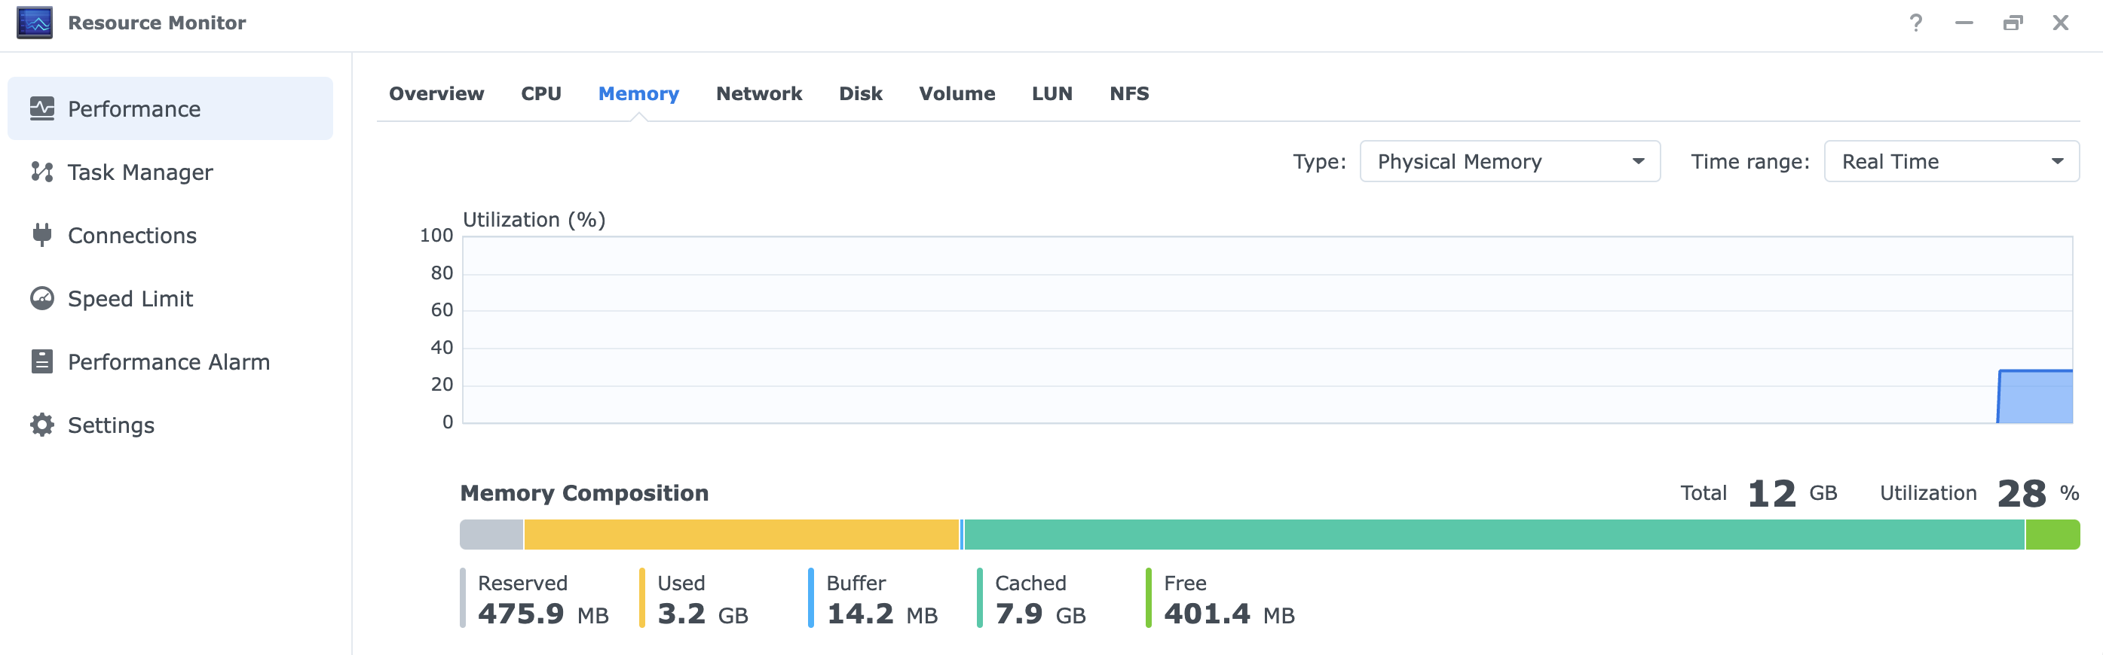2103x655 pixels.
Task: Switch to the Network tab
Action: click(758, 94)
